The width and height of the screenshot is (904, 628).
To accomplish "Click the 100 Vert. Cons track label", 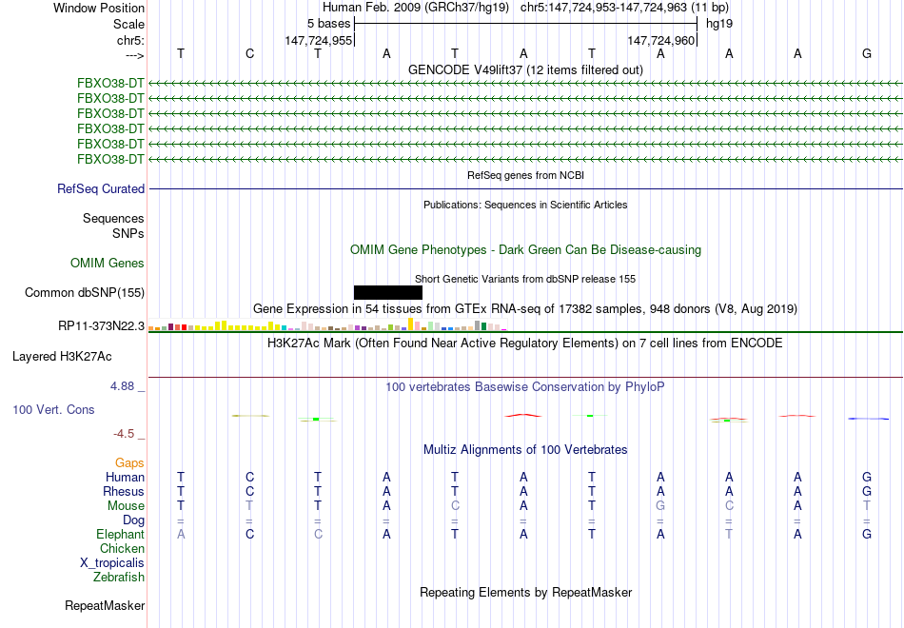I will [x=53, y=409].
